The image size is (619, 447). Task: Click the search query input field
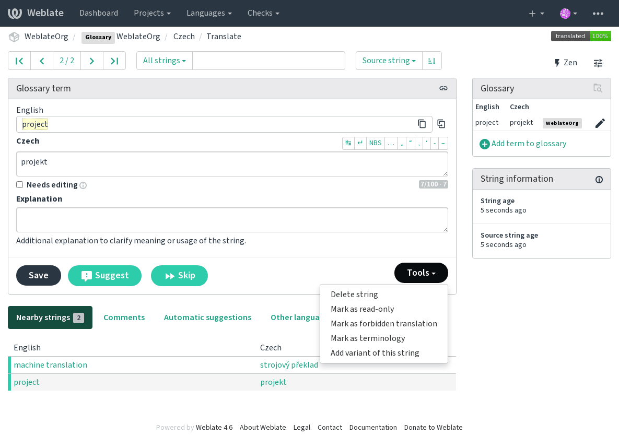268,61
